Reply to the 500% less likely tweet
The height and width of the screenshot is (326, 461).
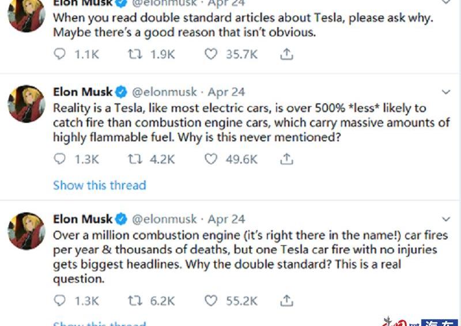(60, 159)
